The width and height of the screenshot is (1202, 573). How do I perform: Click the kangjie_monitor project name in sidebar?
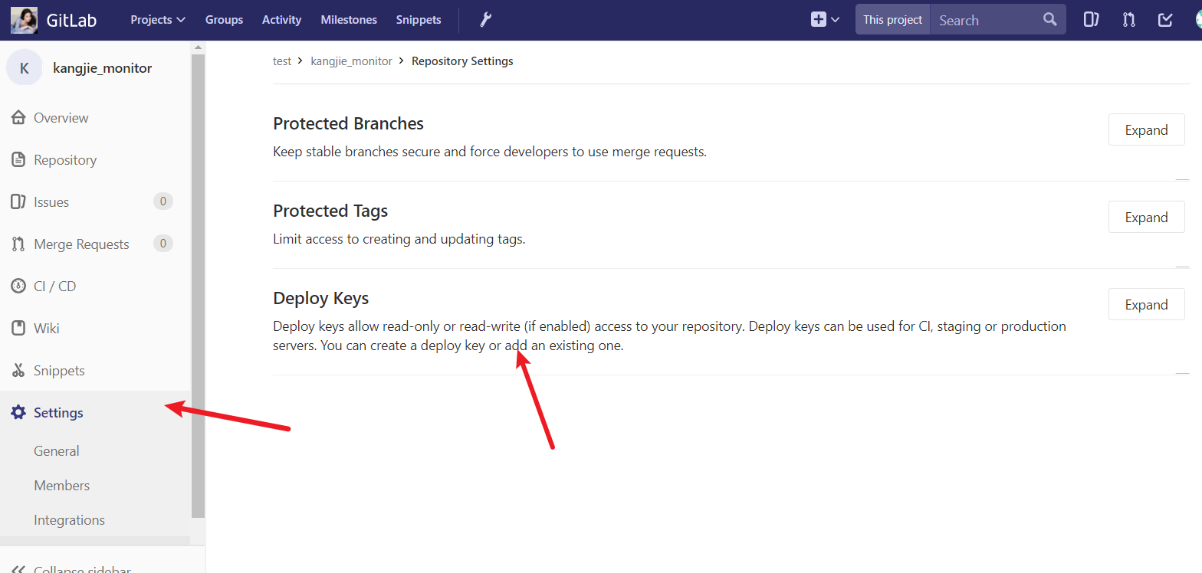[103, 68]
